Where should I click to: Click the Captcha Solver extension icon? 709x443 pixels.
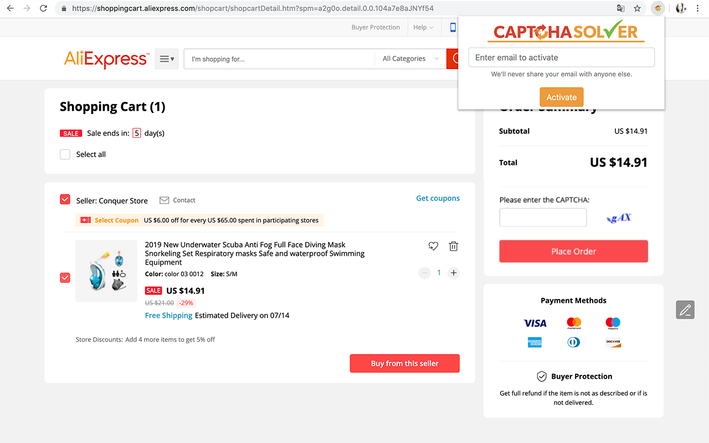click(x=657, y=8)
